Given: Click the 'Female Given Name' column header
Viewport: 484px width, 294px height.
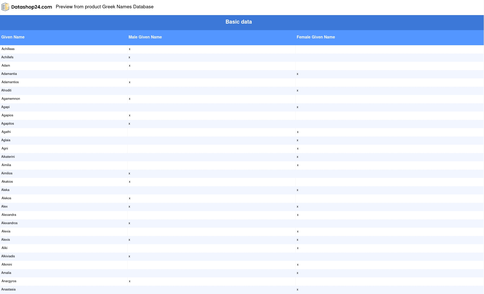Looking at the screenshot, I should (316, 37).
